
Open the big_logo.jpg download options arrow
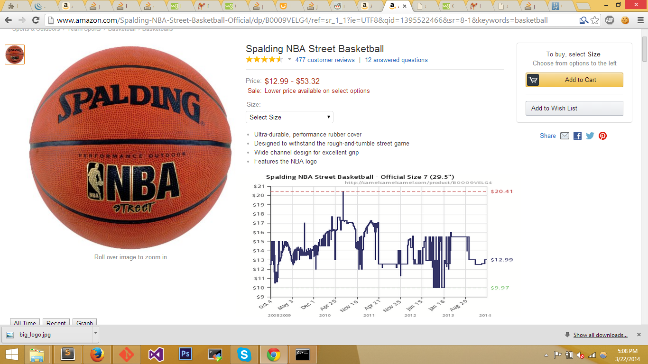(x=95, y=335)
